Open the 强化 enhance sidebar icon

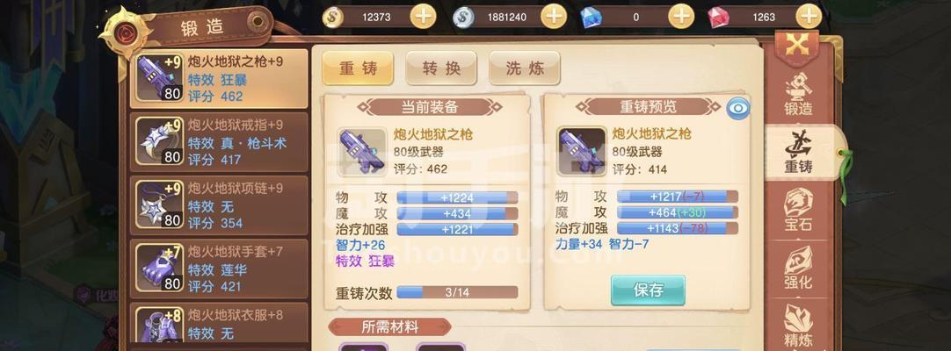(x=798, y=269)
